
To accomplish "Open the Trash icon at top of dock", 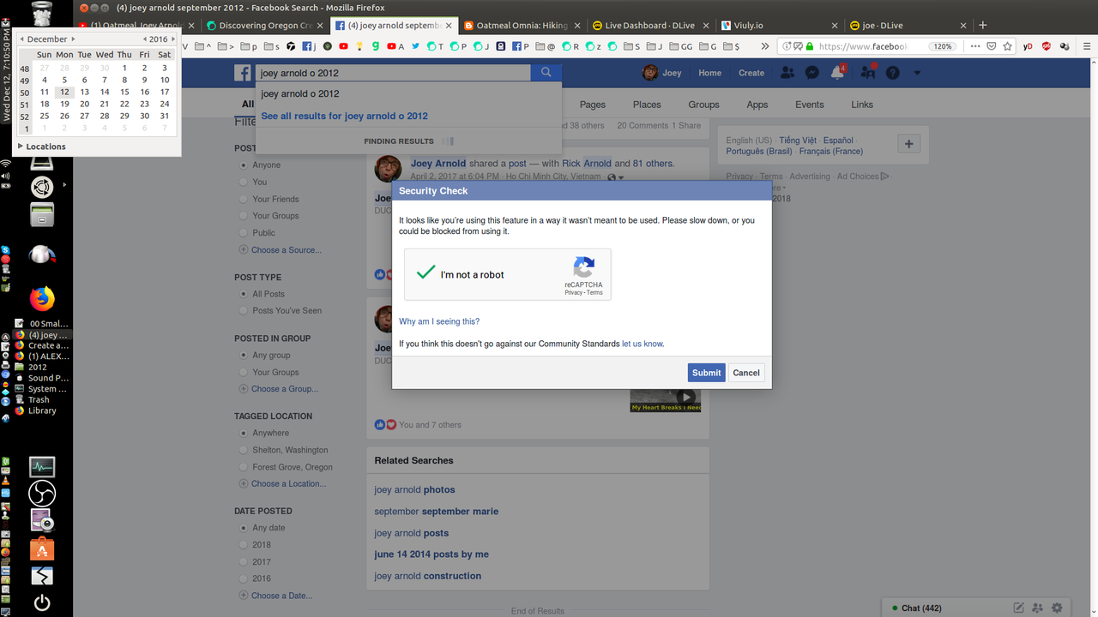I will click(41, 13).
